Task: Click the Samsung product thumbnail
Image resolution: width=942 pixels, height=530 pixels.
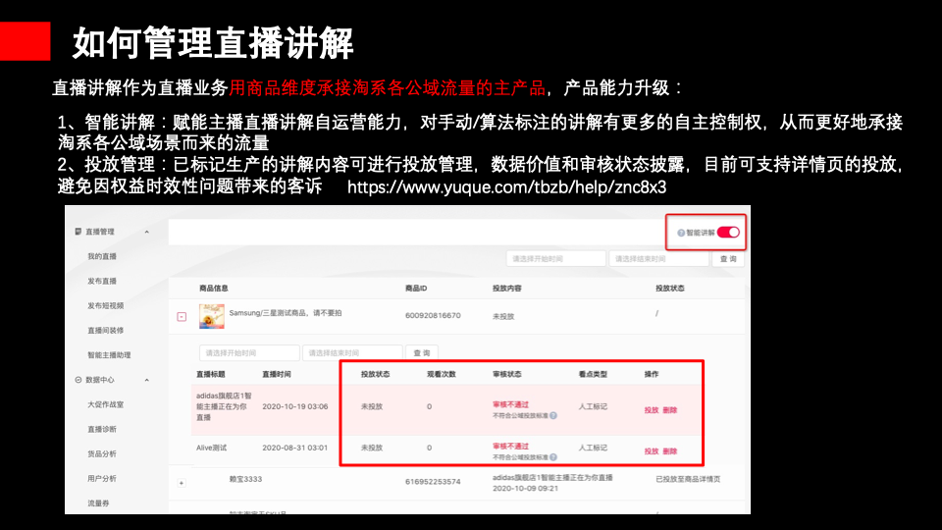Action: [212, 316]
